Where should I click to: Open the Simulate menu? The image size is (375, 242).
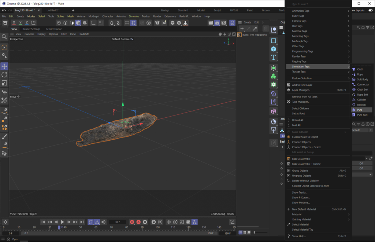[134, 16]
